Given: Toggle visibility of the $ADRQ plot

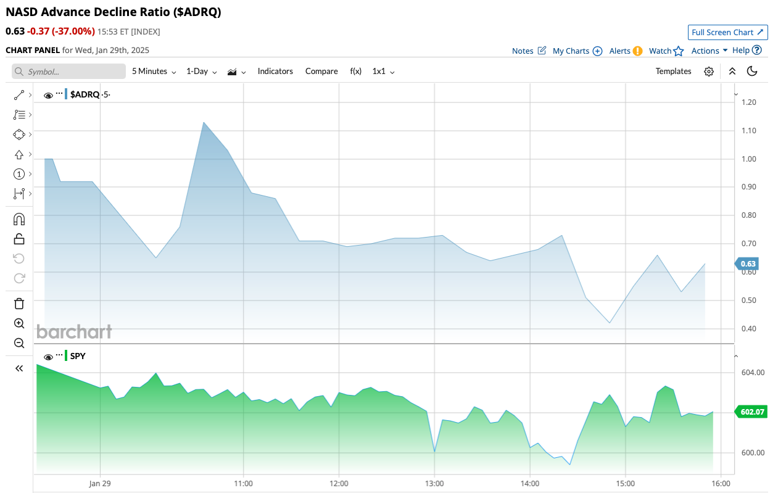Looking at the screenshot, I should click(48, 95).
